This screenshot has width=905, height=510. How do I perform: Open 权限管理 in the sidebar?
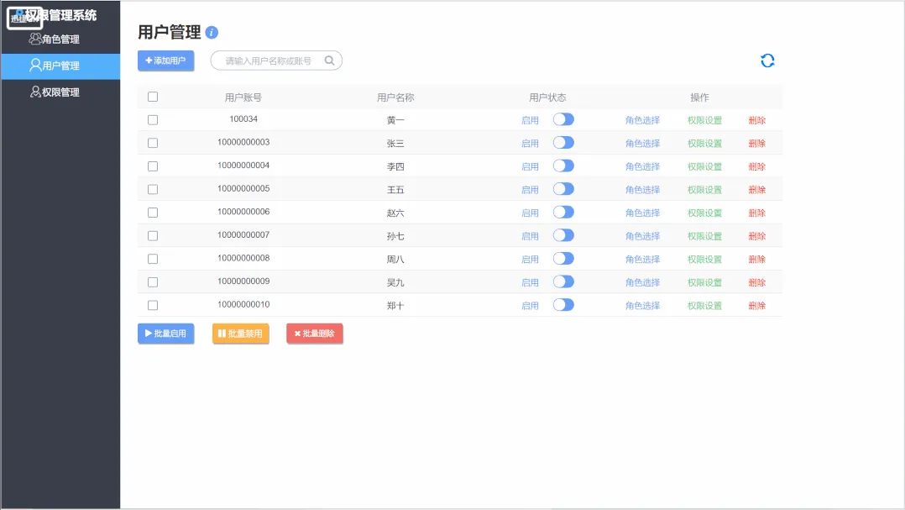(x=60, y=92)
